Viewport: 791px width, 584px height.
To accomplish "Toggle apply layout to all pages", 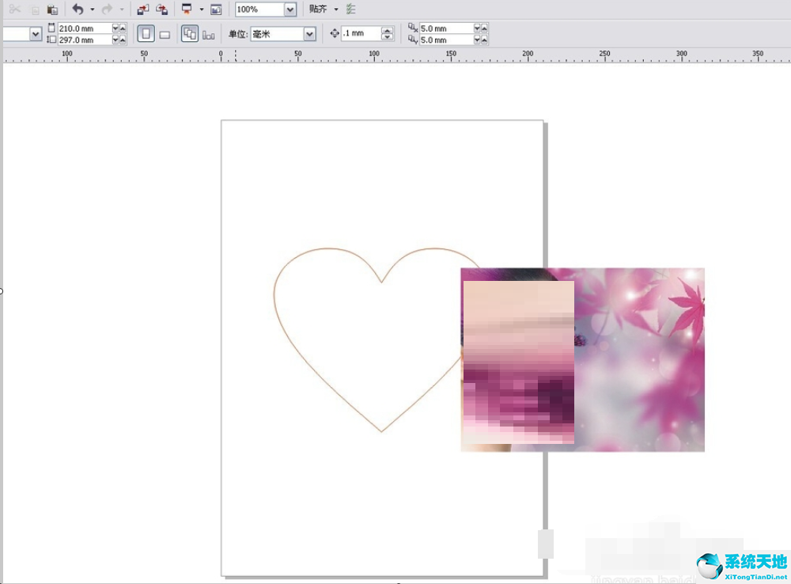I will click(190, 34).
